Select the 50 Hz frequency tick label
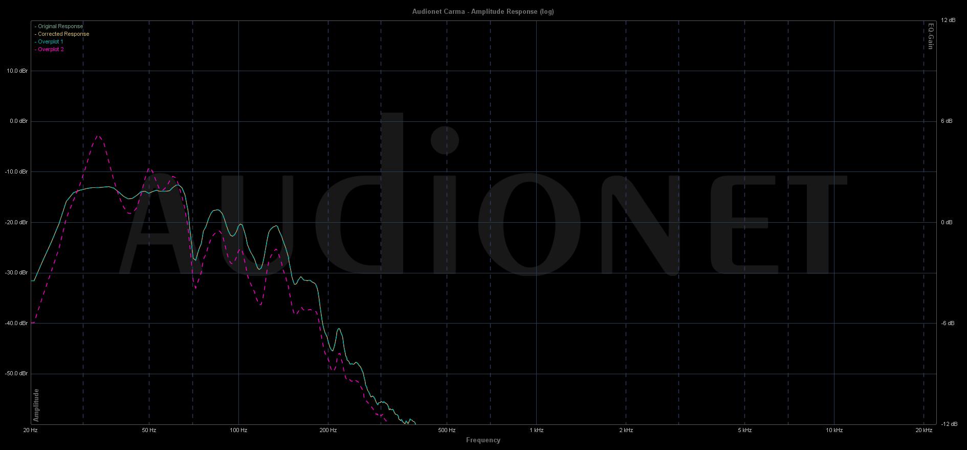This screenshot has height=450, width=967. (x=149, y=430)
